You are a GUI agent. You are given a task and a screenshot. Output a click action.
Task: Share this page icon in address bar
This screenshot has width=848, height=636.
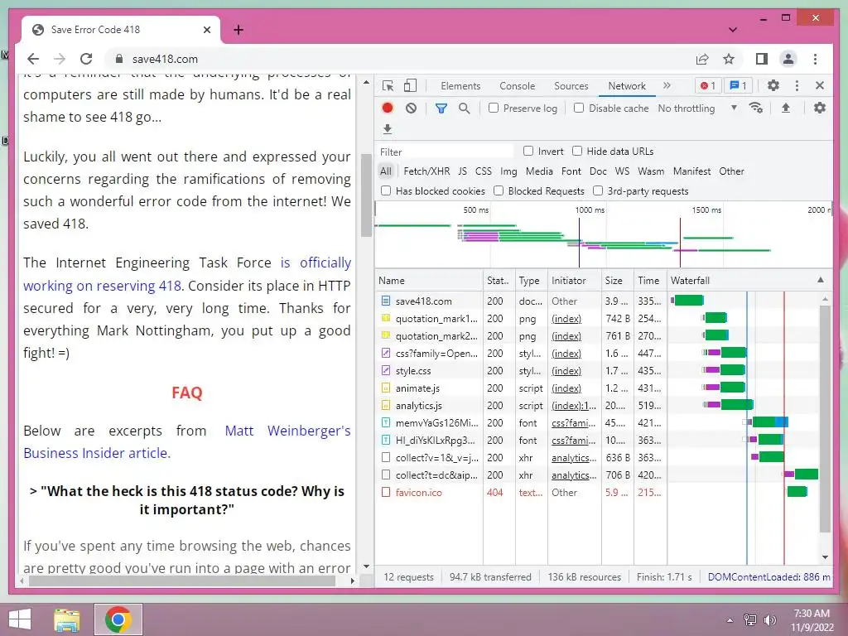[x=702, y=59]
